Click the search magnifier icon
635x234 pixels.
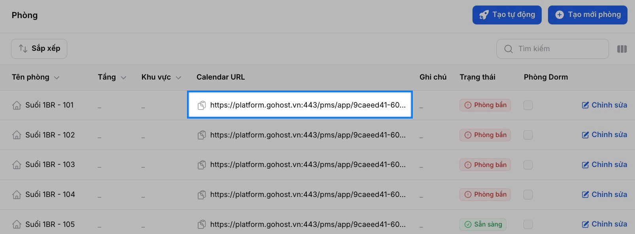point(508,49)
